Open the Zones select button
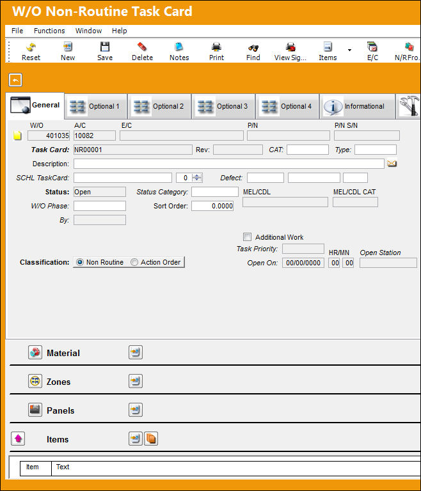The height and width of the screenshot is (491, 421). coord(136,381)
